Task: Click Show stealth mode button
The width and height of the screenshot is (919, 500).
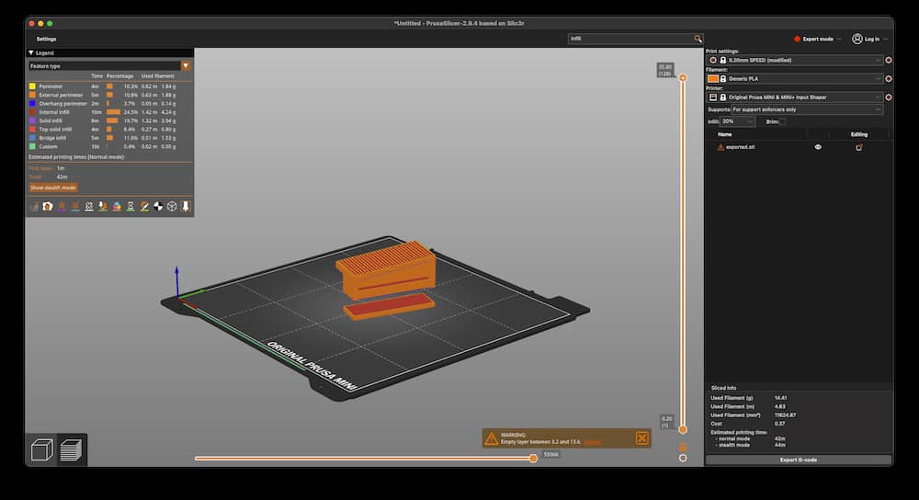Action: (x=53, y=187)
